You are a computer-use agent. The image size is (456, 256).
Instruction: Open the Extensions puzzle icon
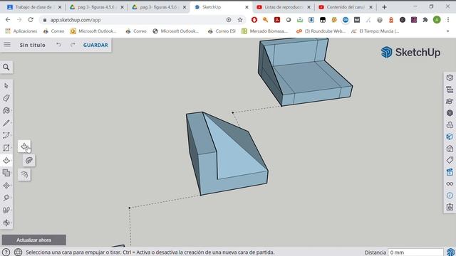click(425, 20)
